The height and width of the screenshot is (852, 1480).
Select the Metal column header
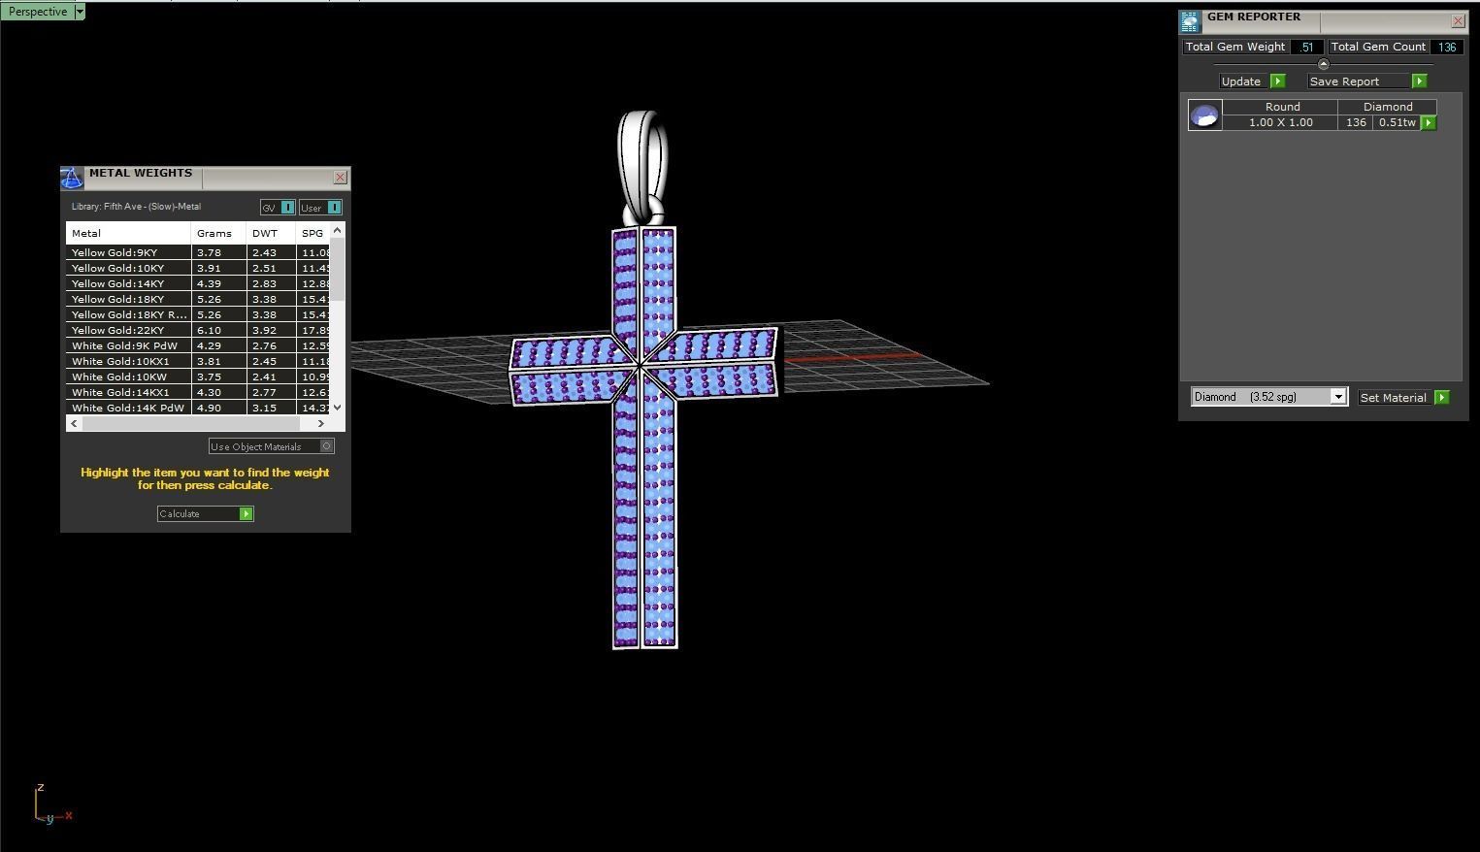click(128, 233)
